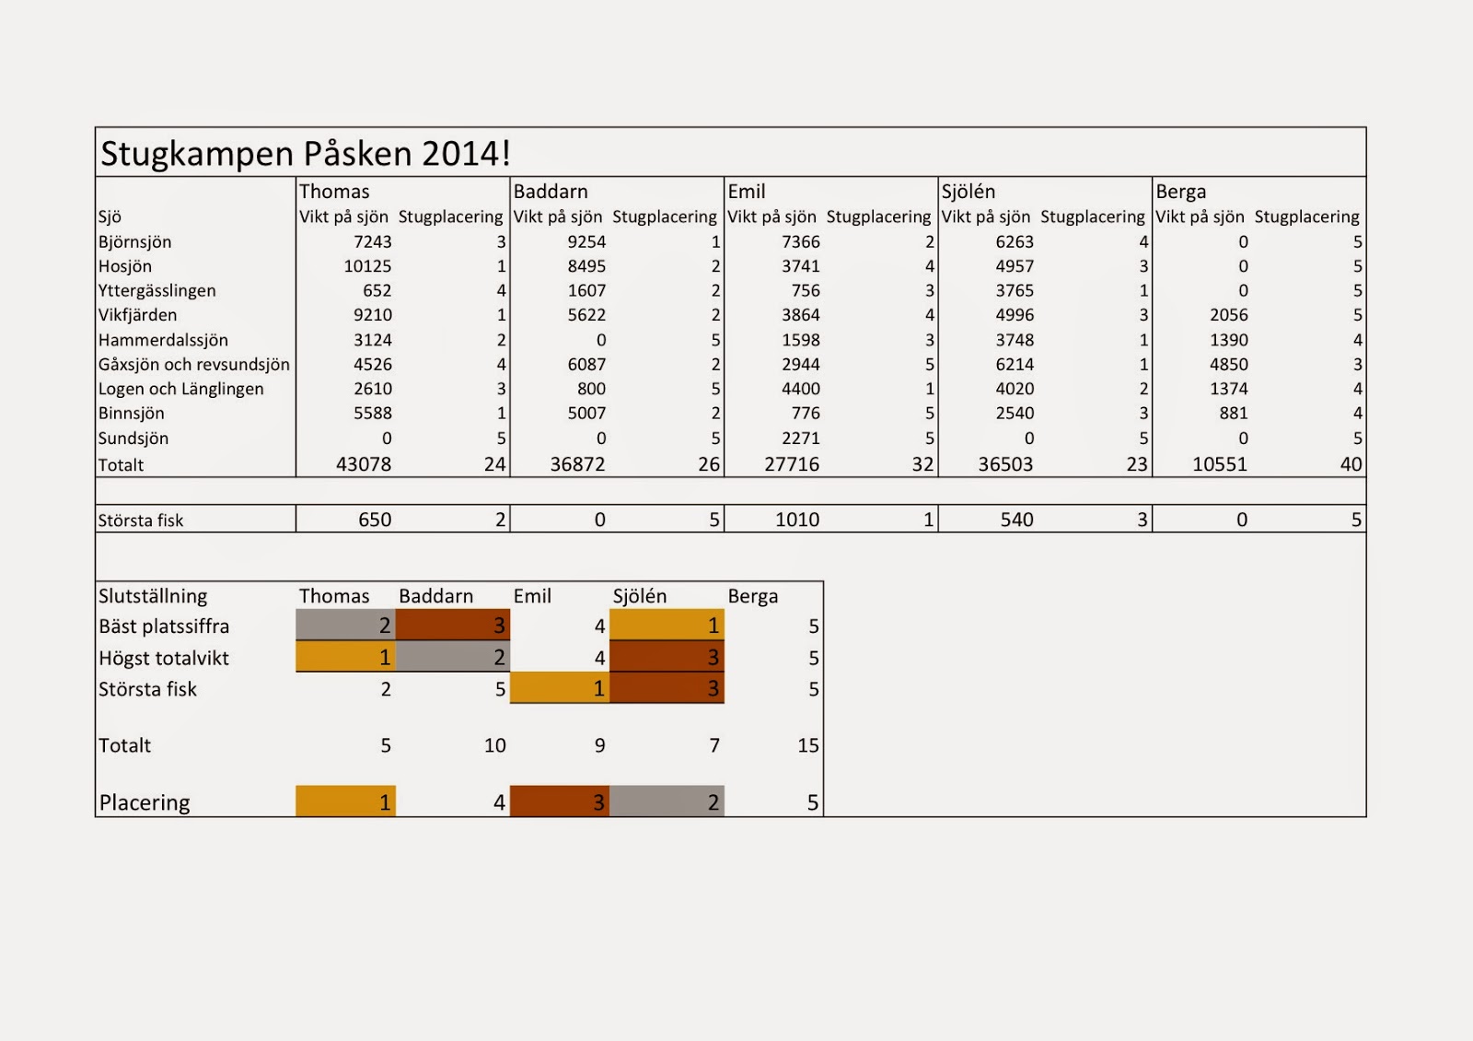Click 'Thomas' header in the Slutställning table
The height and width of the screenshot is (1041, 1473).
click(334, 596)
